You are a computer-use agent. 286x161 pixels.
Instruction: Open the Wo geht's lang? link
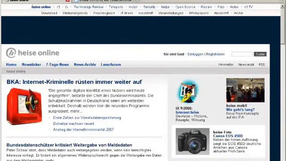point(240,110)
